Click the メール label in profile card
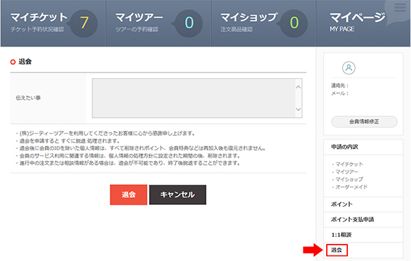The image size is (411, 261). coord(340,93)
